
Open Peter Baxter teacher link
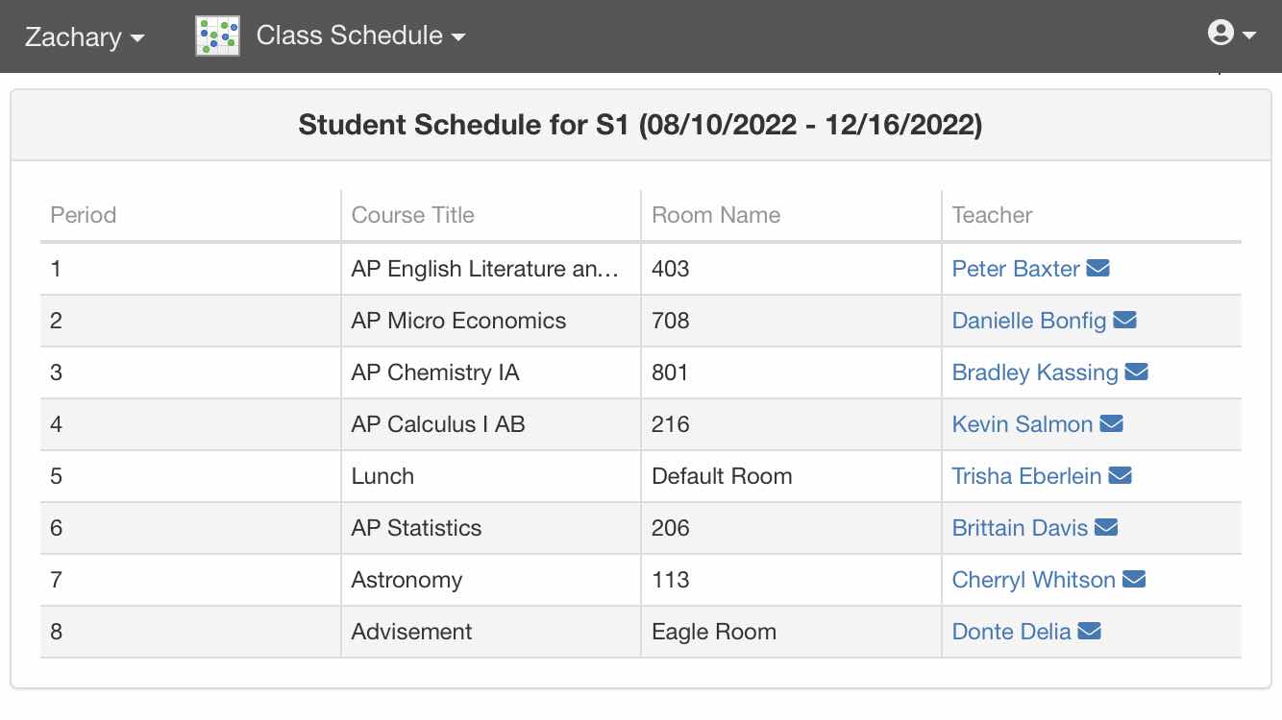pos(1016,269)
